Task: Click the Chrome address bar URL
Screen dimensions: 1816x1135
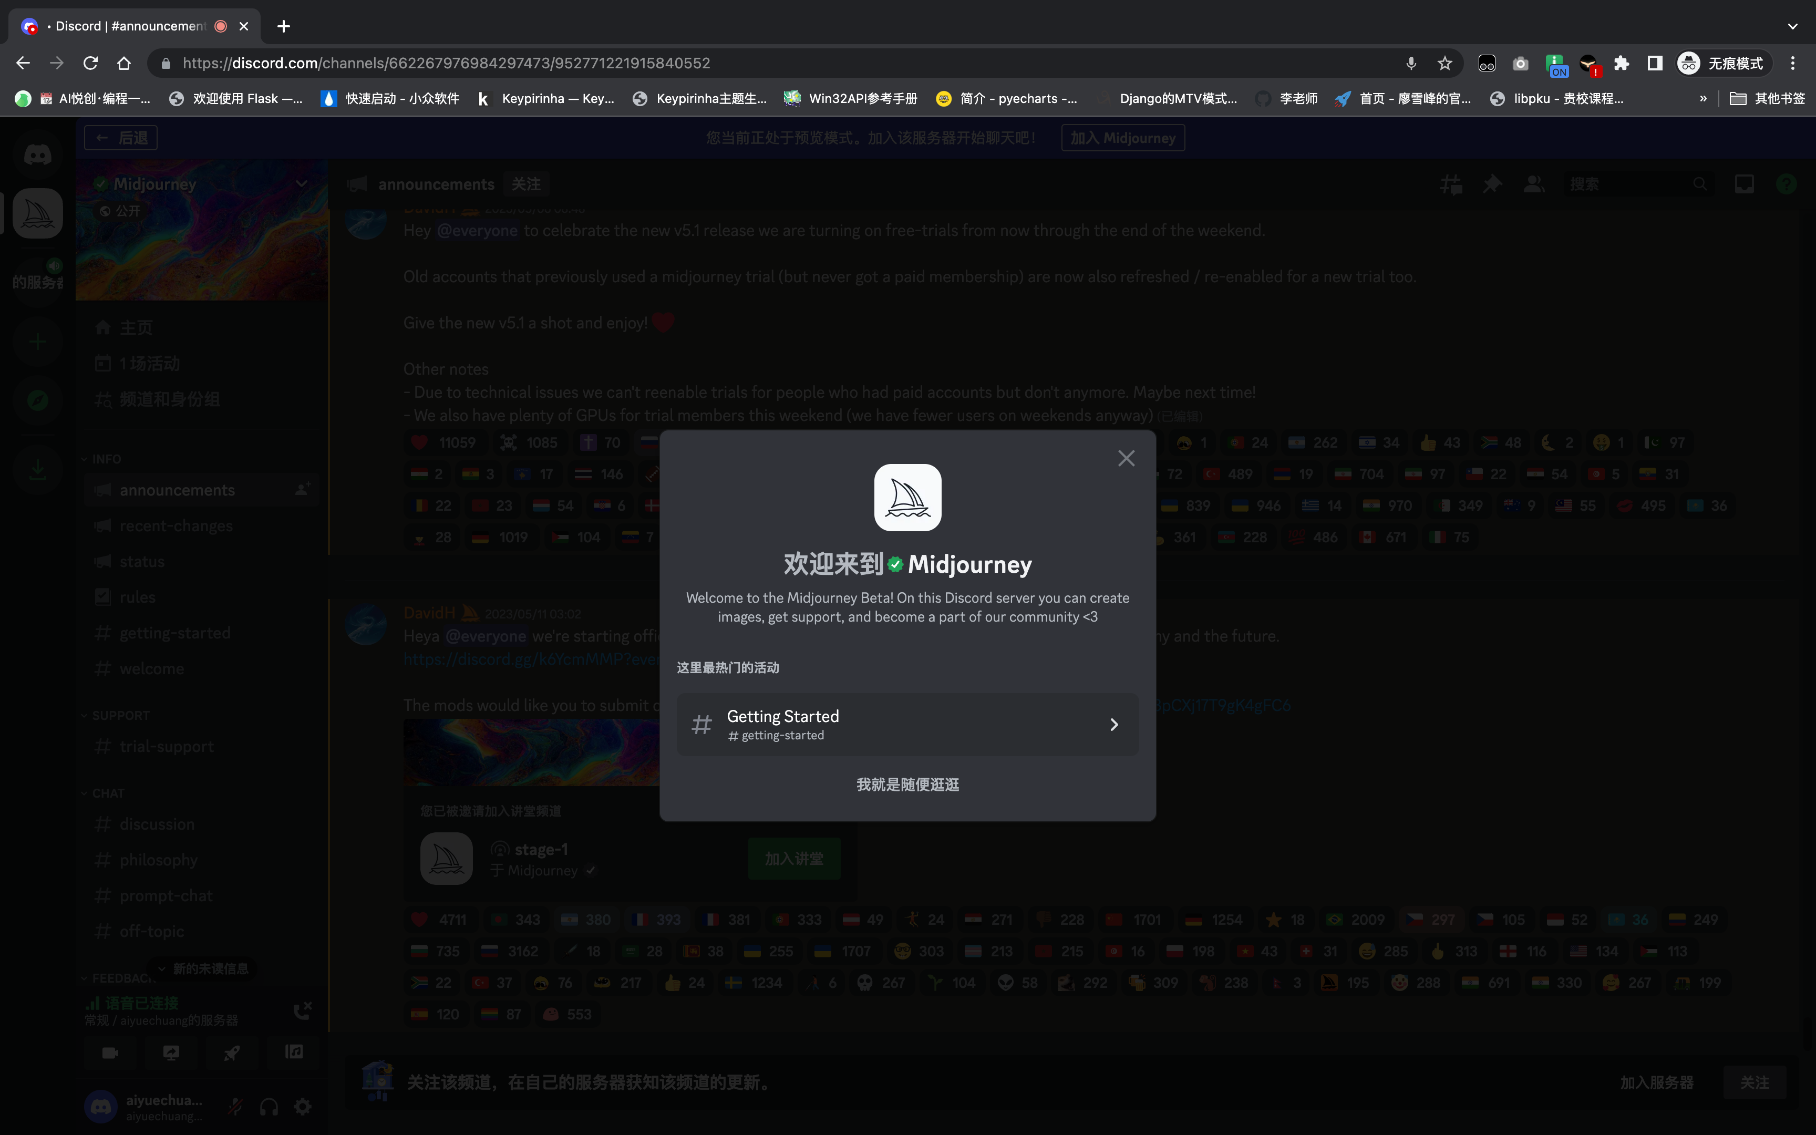Action: tap(447, 63)
